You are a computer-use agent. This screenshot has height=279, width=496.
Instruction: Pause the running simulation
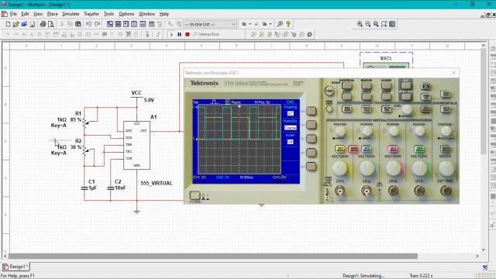[179, 34]
